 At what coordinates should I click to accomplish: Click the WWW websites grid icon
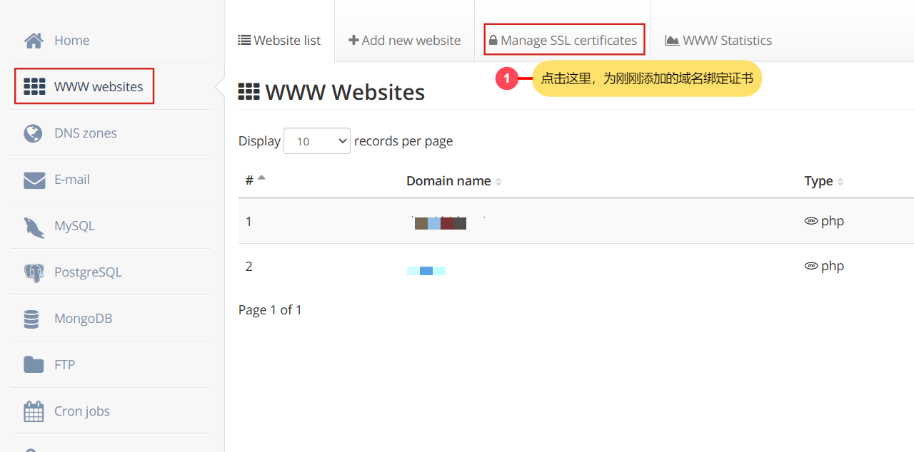34,87
